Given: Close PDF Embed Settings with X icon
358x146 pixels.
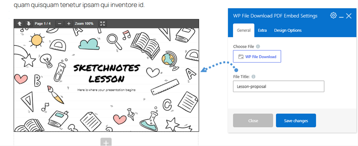Looking at the screenshot, I should coord(349,16).
